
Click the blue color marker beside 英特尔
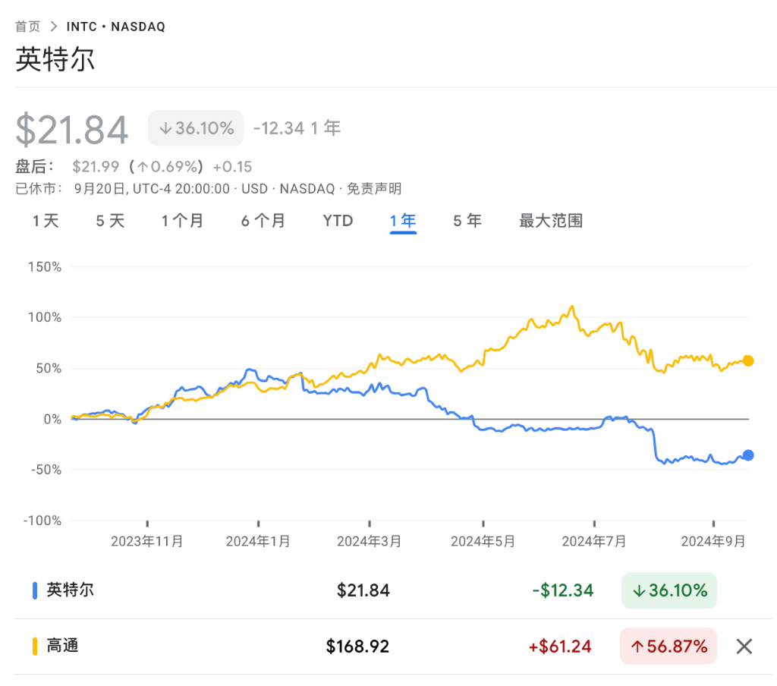pos(35,590)
